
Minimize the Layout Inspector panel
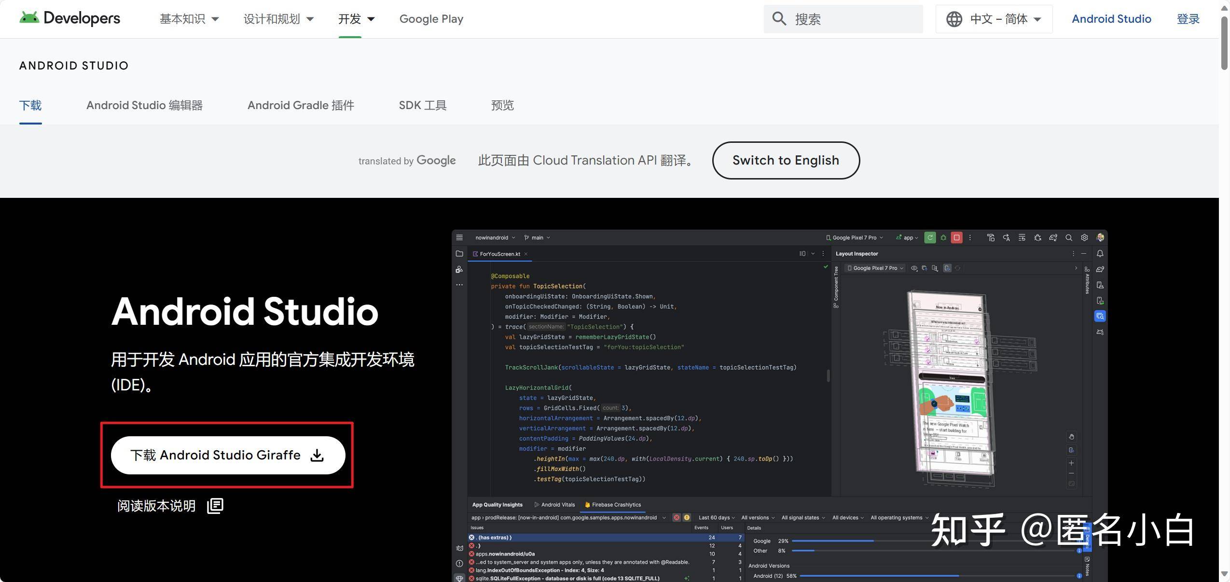click(1084, 253)
